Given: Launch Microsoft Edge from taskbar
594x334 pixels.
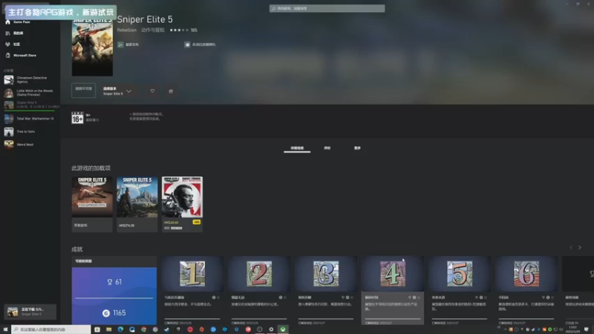Looking at the screenshot, I should click(120, 330).
